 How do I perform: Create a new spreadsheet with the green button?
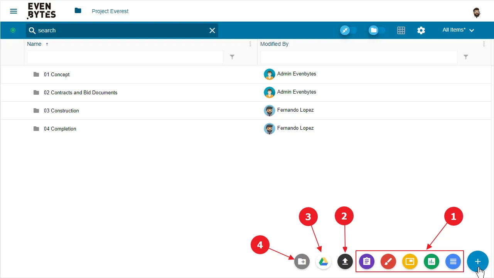(x=432, y=262)
